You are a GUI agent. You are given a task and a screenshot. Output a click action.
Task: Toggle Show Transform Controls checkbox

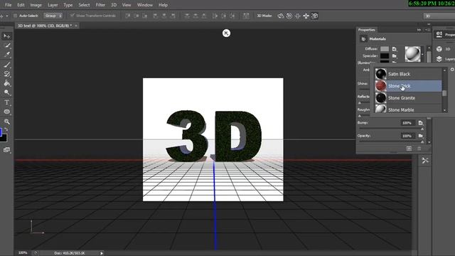click(73, 16)
